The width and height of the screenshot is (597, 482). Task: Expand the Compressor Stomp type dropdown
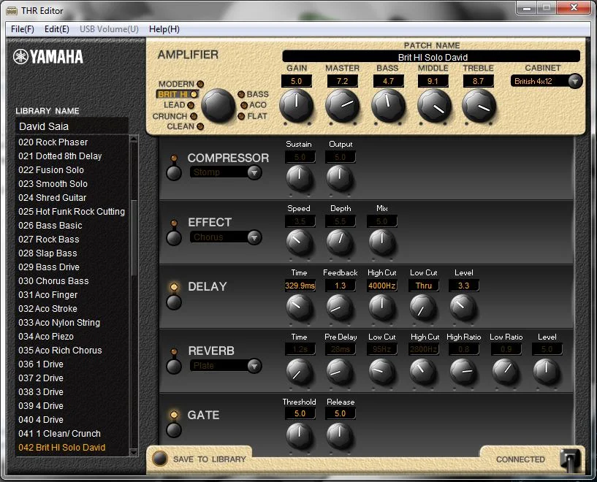226,172
